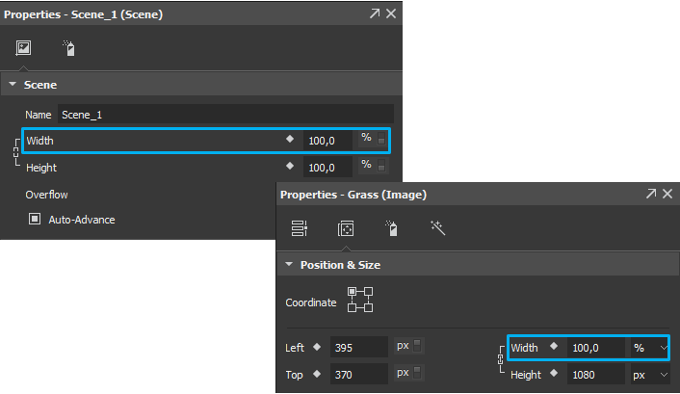Image resolution: width=680 pixels, height=394 pixels.
Task: Enable the Auto-Advance checkbox
Action: point(35,219)
